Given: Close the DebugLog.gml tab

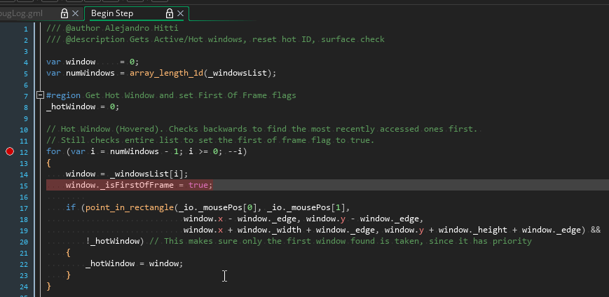Looking at the screenshot, I should [x=76, y=13].
